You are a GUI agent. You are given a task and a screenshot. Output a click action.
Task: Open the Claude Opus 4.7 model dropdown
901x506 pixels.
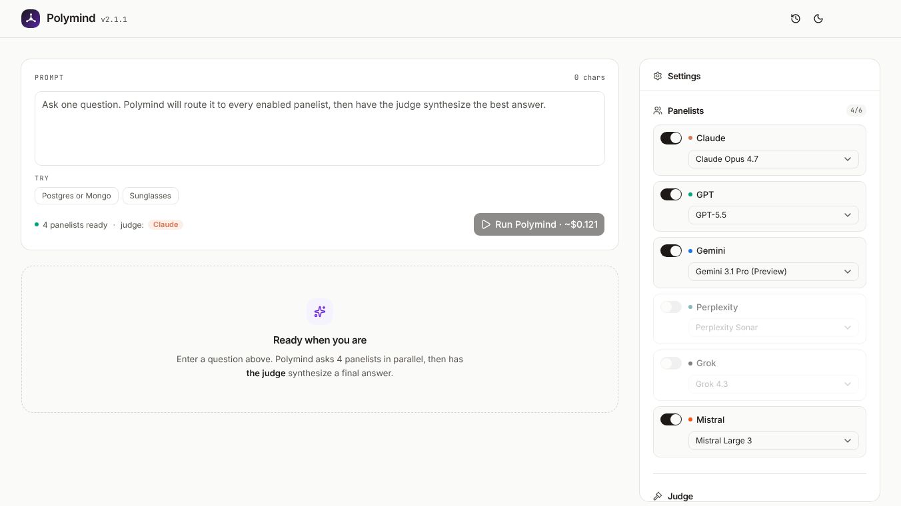(x=773, y=159)
